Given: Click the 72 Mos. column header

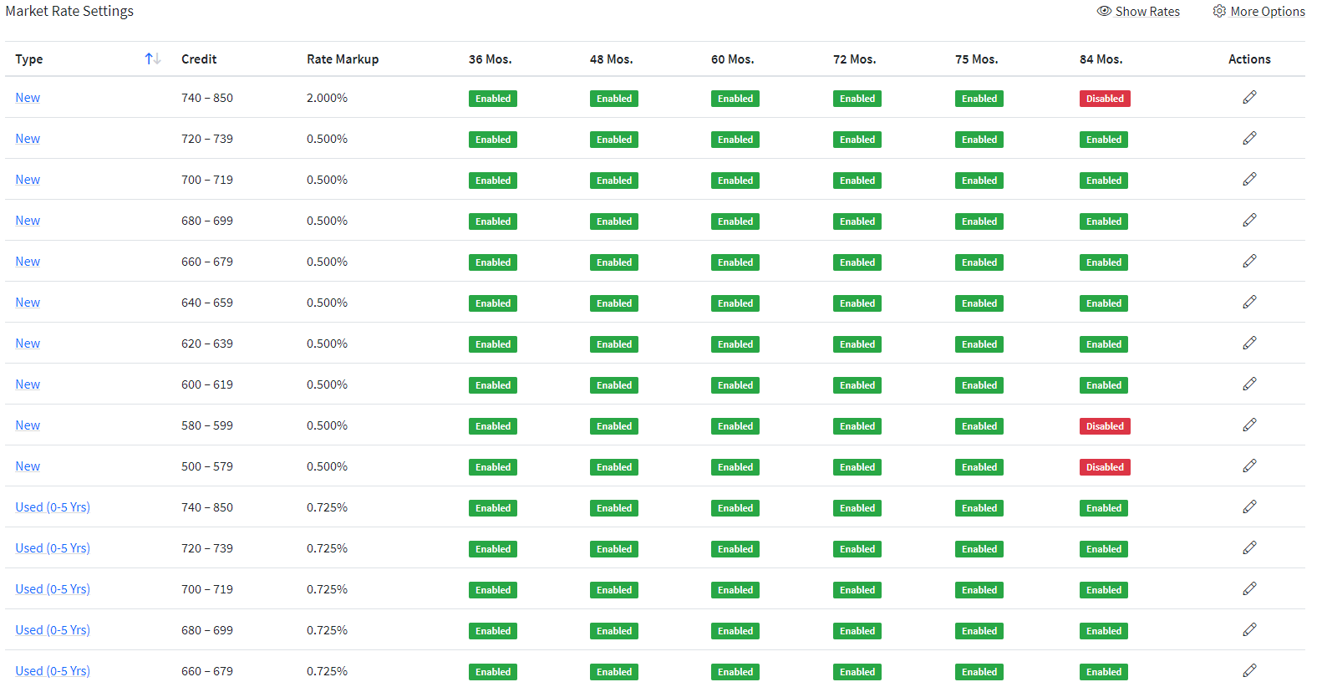Looking at the screenshot, I should tap(855, 59).
